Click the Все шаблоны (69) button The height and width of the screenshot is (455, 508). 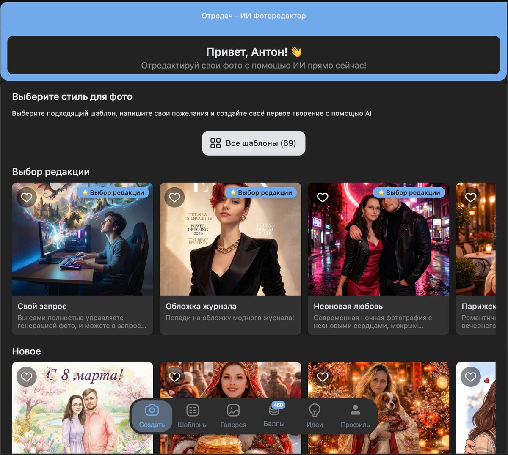pyautogui.click(x=254, y=143)
